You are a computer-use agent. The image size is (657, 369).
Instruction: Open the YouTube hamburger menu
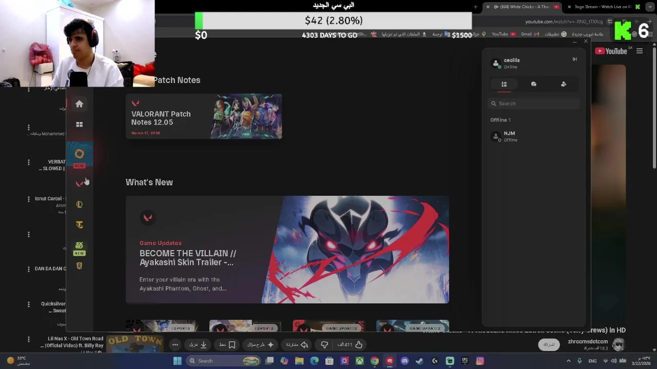point(640,51)
